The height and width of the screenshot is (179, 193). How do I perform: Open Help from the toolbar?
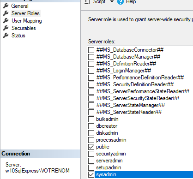(131, 2)
